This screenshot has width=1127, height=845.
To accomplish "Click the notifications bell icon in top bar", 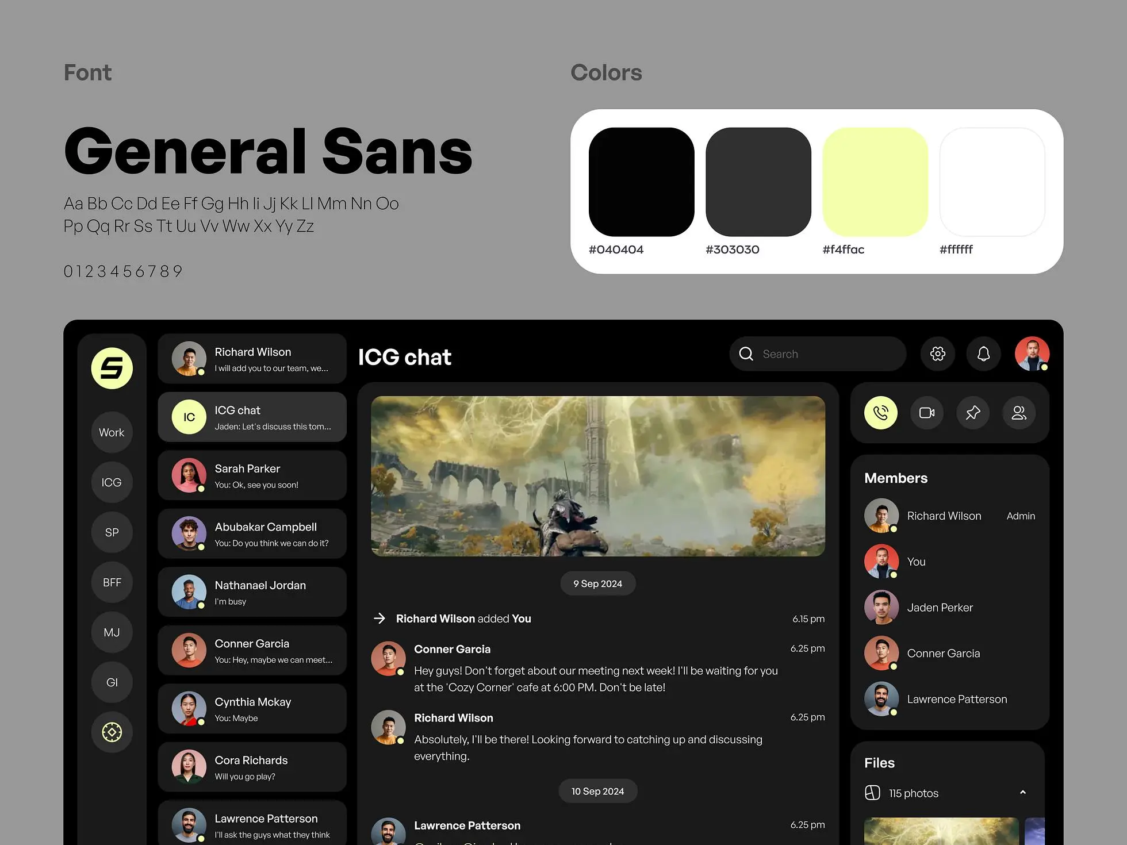I will [982, 354].
